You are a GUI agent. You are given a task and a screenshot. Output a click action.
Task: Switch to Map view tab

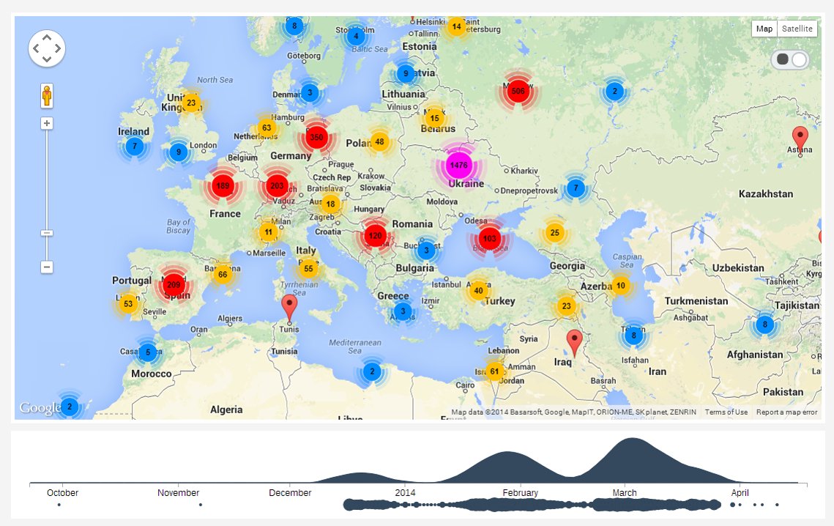pyautogui.click(x=764, y=29)
